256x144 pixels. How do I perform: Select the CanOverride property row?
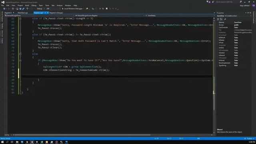tap(234, 28)
